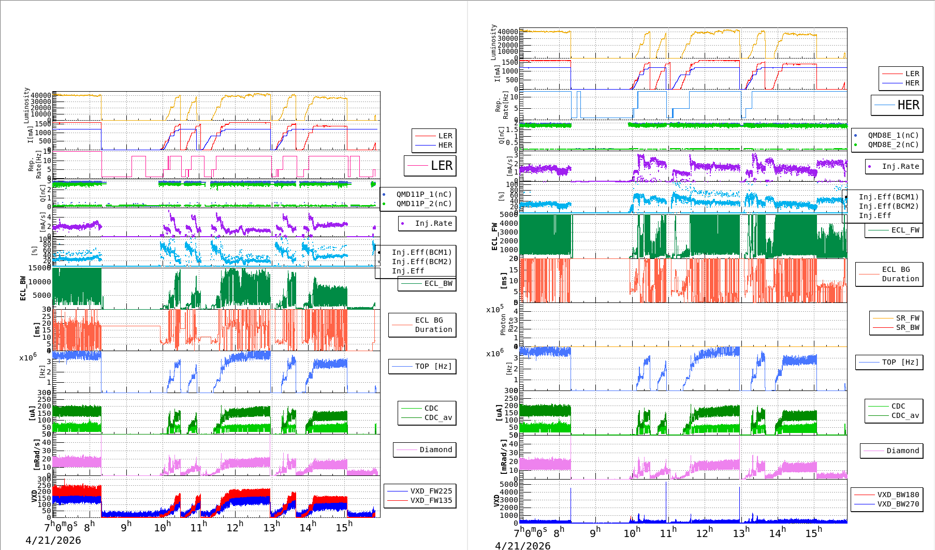
Task: Select the QMD11P_1(nC) legend entry
Action: coord(423,194)
